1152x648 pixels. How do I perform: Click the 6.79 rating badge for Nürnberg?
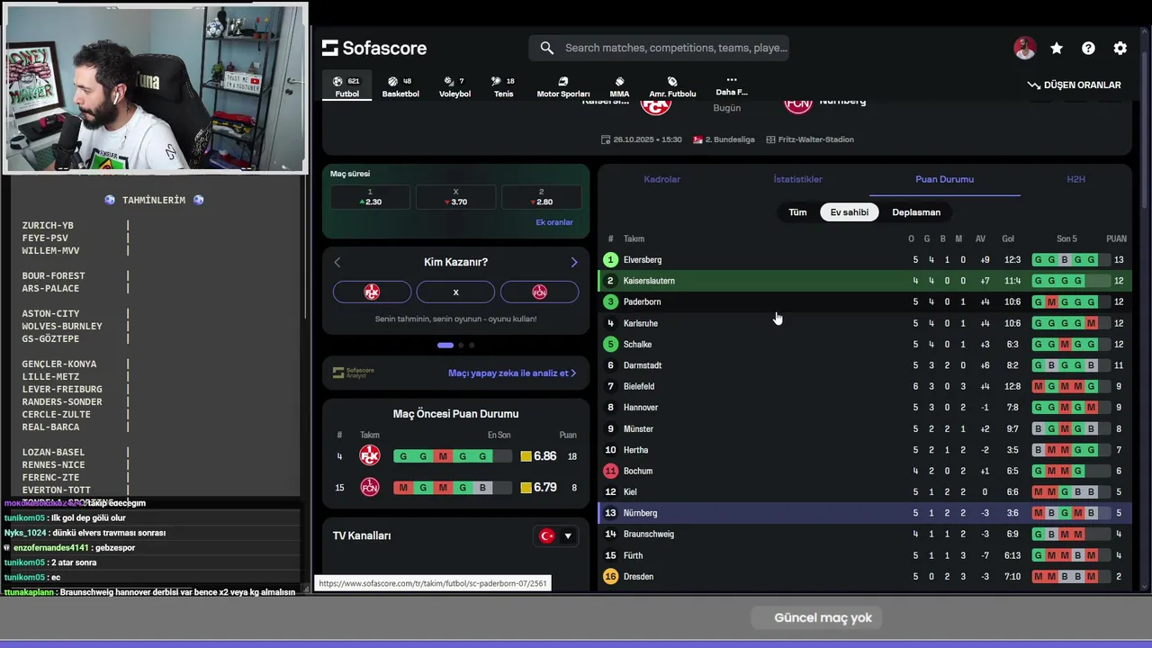[538, 487]
